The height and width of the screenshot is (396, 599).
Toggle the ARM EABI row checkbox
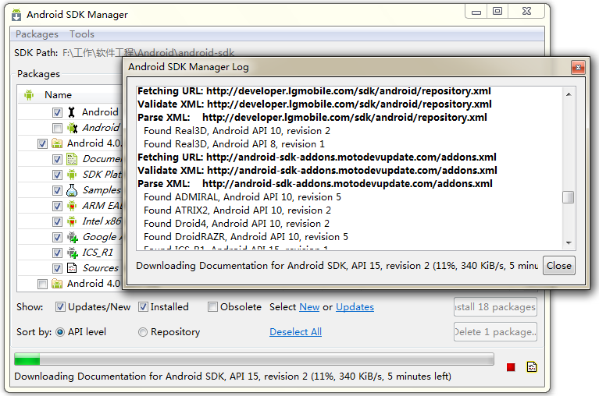(x=57, y=207)
